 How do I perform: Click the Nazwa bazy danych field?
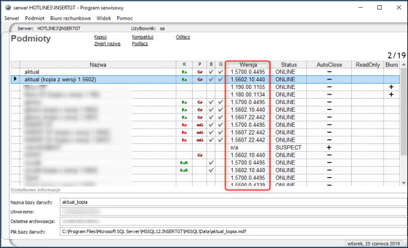pyautogui.click(x=234, y=202)
